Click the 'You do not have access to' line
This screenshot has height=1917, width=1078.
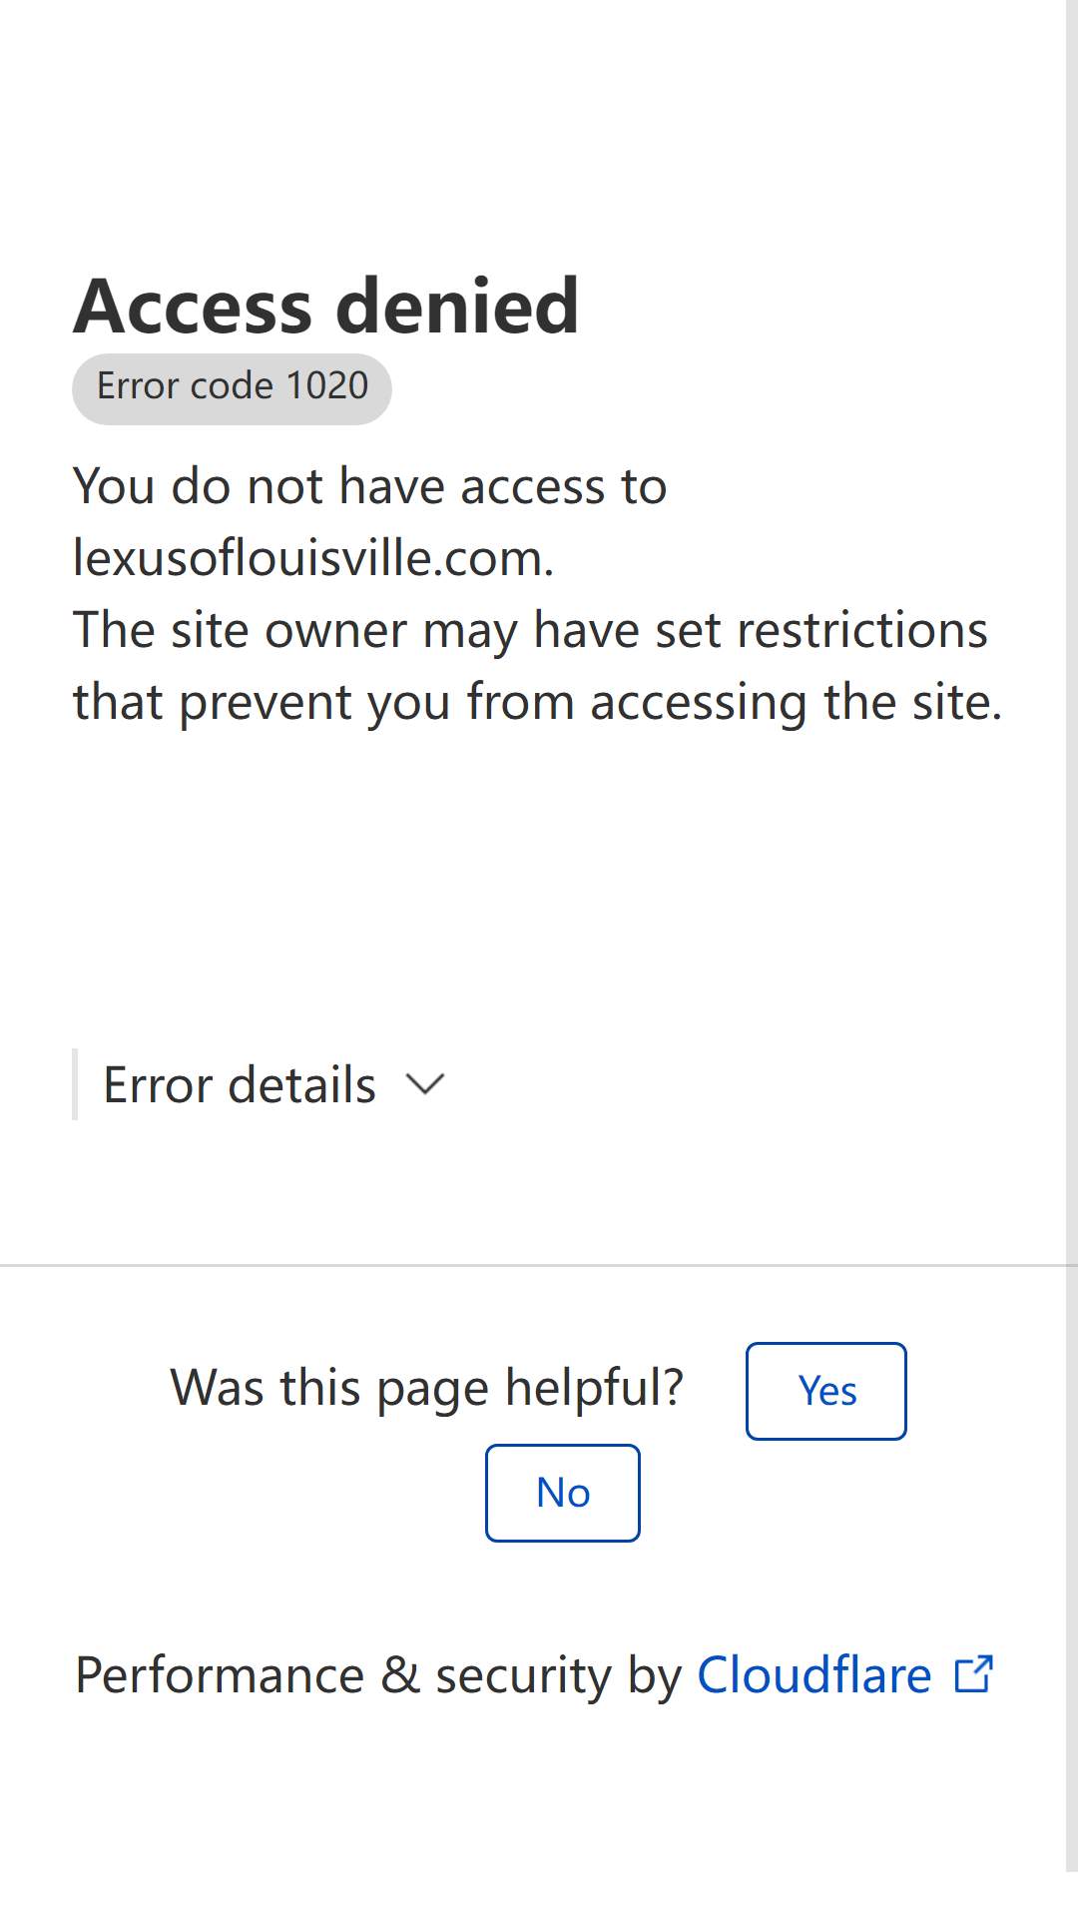pyautogui.click(x=369, y=486)
